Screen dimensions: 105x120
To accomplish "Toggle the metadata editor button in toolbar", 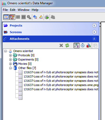I will [x=12, y=17].
